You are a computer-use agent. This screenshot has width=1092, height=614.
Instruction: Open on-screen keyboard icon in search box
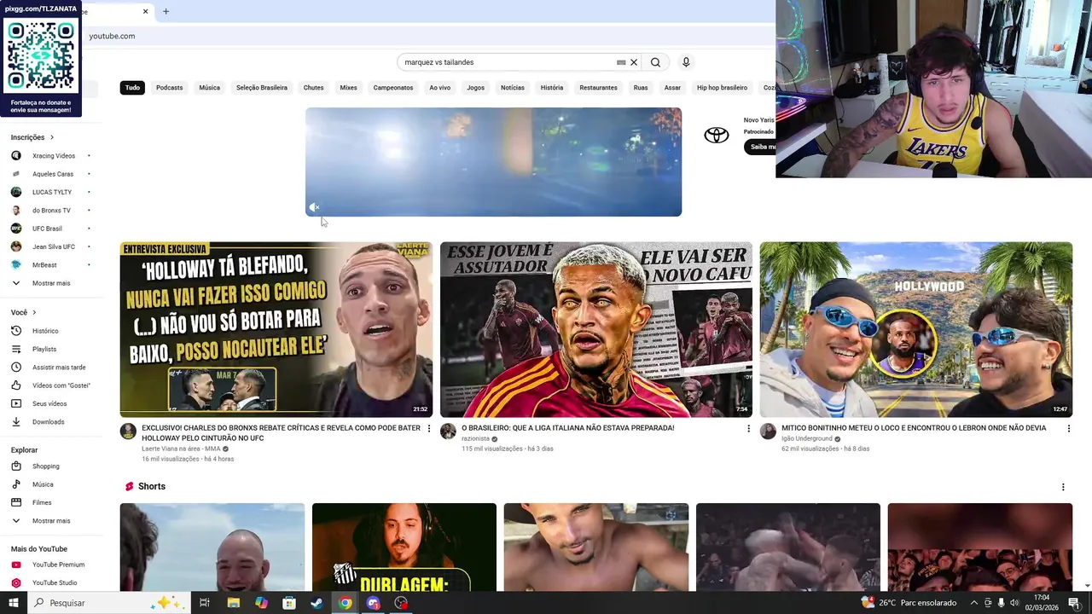point(621,62)
